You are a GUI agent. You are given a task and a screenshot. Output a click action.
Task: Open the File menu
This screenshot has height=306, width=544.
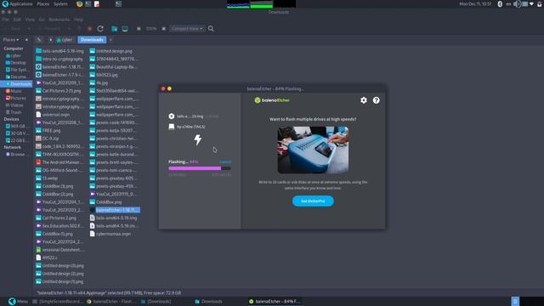coord(6,20)
